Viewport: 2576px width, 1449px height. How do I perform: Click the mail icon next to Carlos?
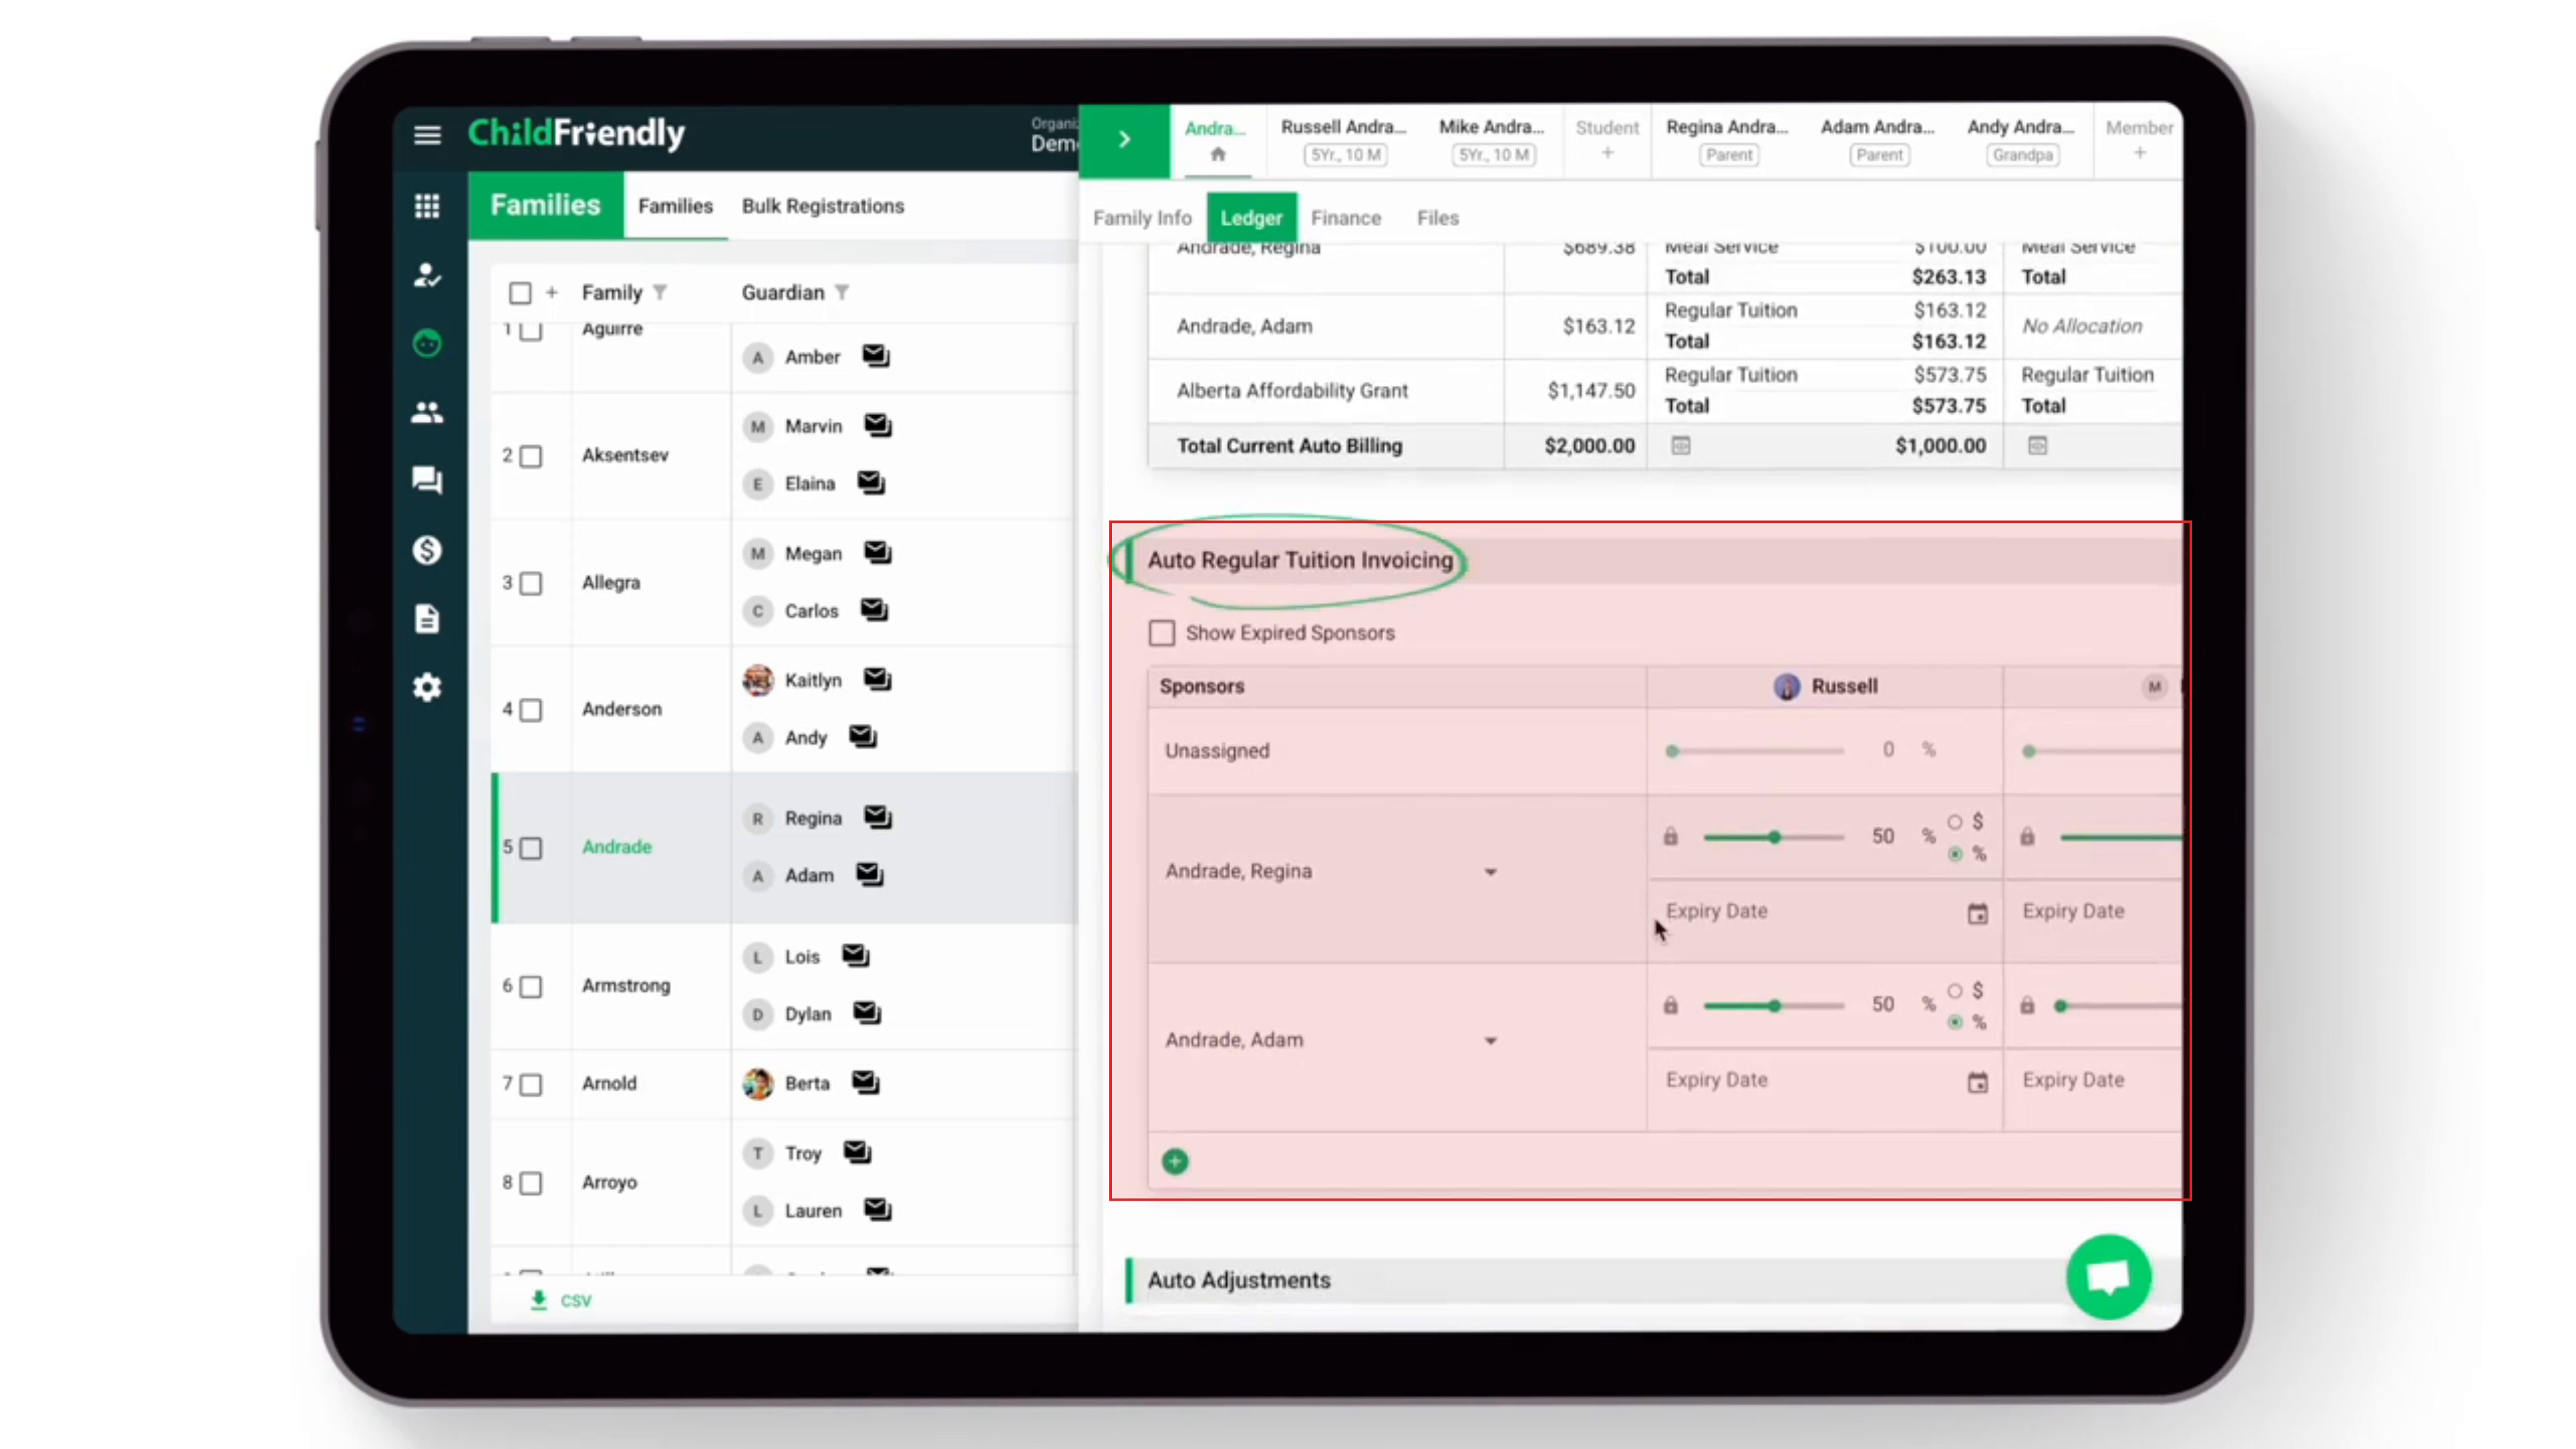pyautogui.click(x=874, y=610)
